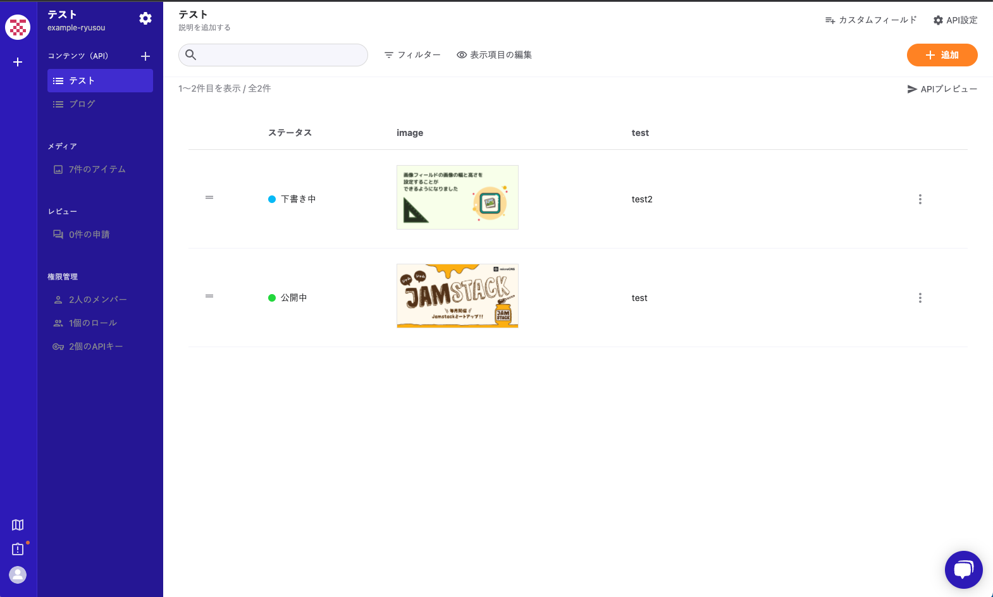Click the plus icon beside コンテンツ(API)

click(145, 56)
